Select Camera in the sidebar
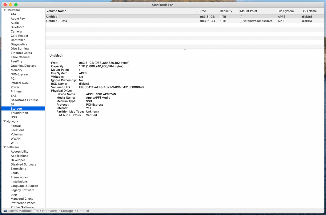Viewport: 326px width, 215px height. pos(16,31)
